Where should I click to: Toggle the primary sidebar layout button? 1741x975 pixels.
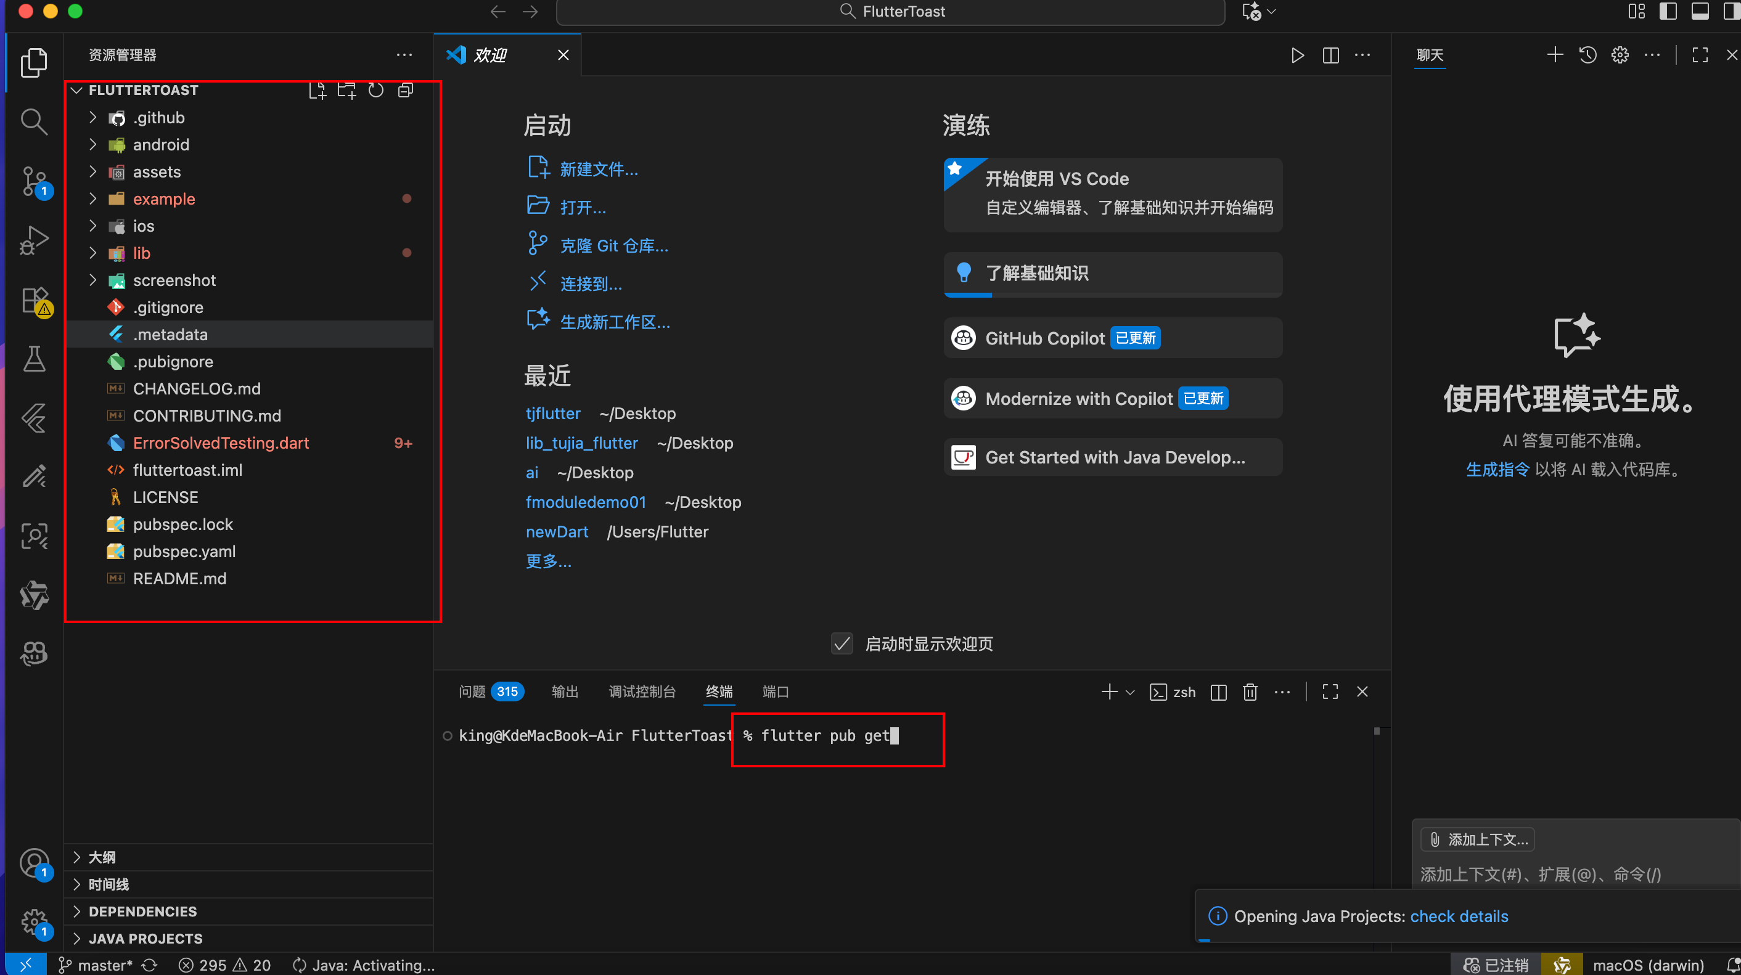[x=1668, y=12]
